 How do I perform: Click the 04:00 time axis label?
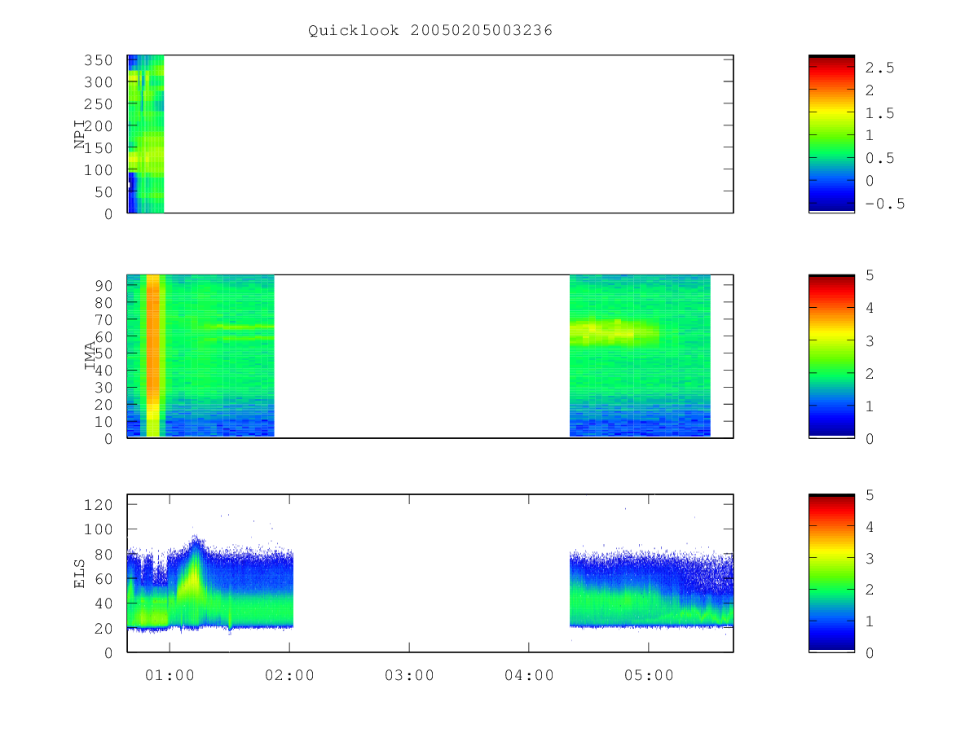click(x=529, y=675)
